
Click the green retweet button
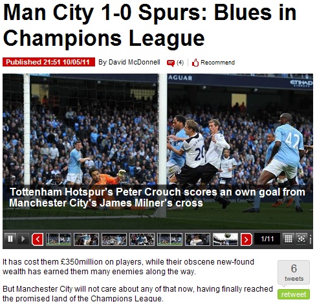pos(294,294)
